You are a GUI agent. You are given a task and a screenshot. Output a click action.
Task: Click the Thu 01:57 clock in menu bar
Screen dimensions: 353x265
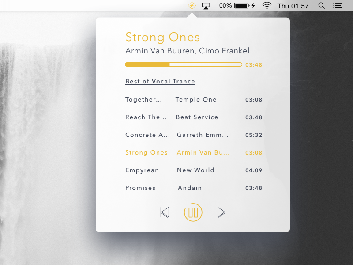pyautogui.click(x=293, y=6)
